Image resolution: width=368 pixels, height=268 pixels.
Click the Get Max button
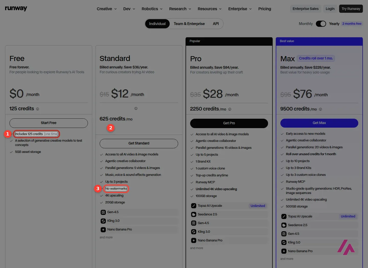click(319, 123)
